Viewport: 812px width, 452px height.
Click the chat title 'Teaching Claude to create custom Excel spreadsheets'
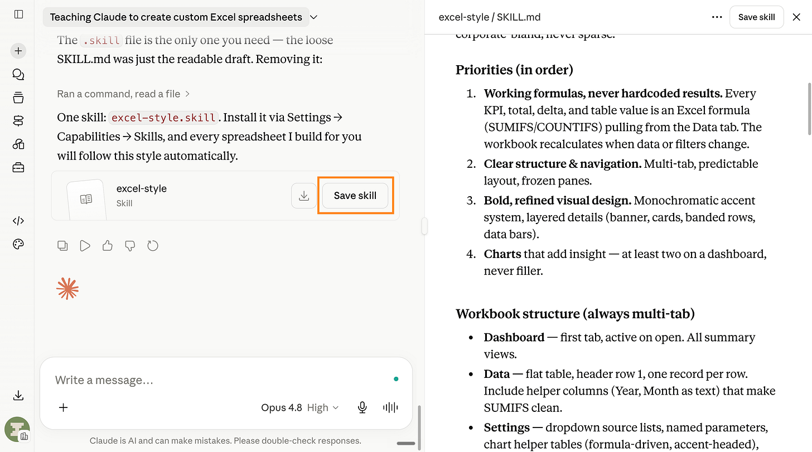[x=176, y=17]
